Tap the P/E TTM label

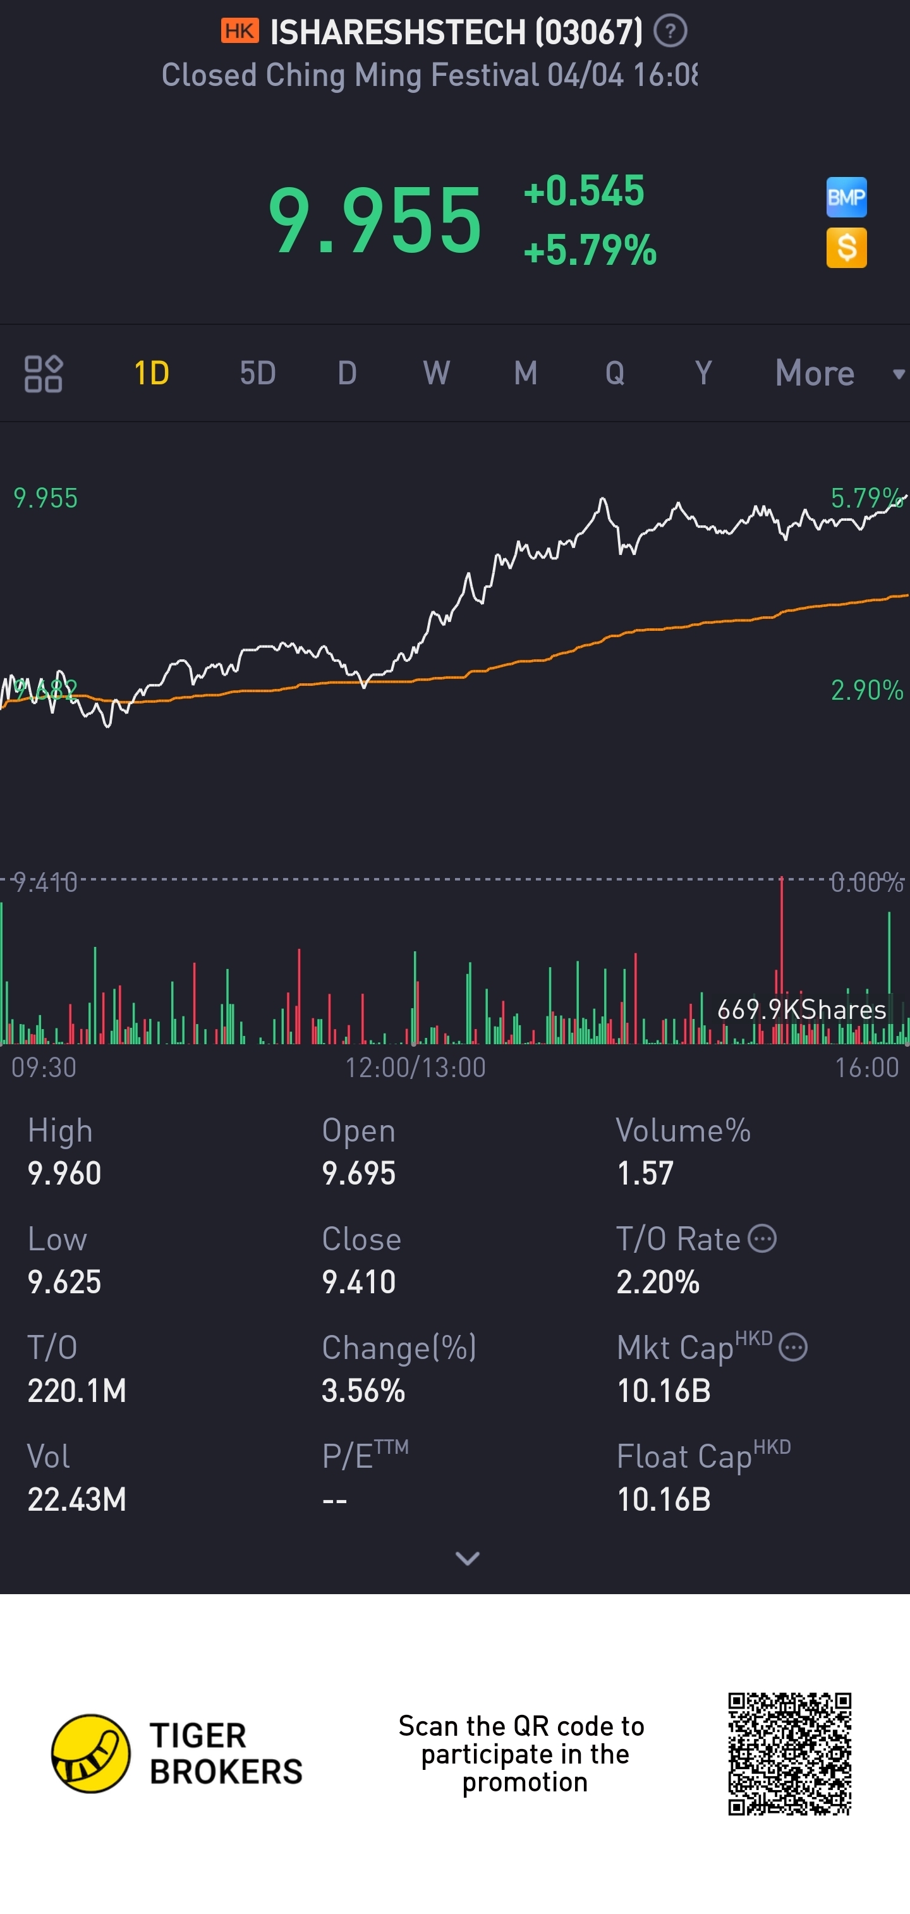[x=365, y=1455]
